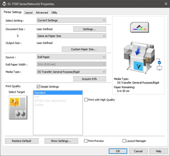Viewport: 170px width, 156px height.
Task: Switch to the Layout tab
Action: tap(29, 13)
